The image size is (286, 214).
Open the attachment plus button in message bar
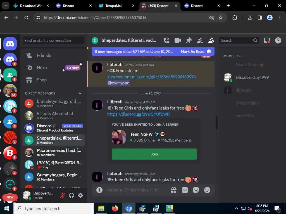pos(99,190)
